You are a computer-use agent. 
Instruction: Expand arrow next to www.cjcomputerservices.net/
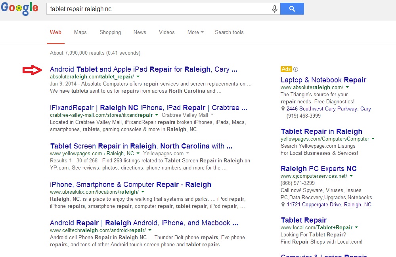[x=351, y=176]
